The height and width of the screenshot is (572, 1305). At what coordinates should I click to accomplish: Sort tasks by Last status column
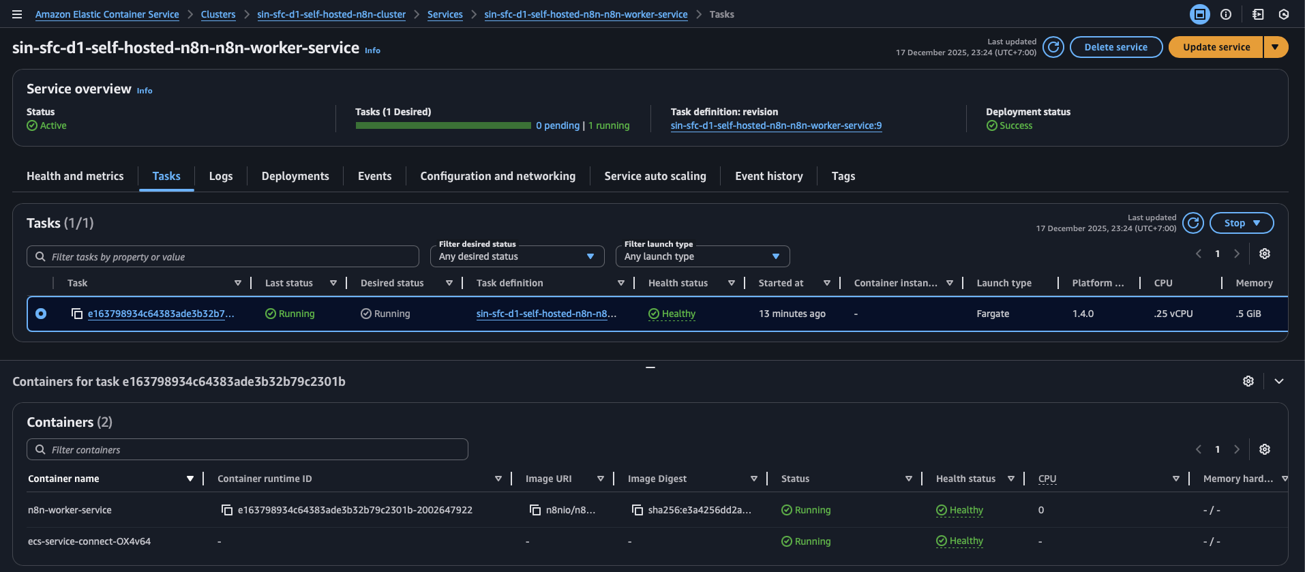tap(333, 283)
